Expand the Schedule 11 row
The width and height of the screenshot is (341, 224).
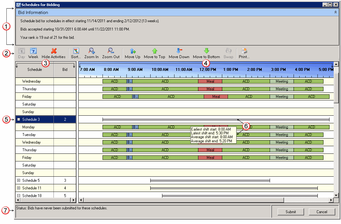point(19,188)
